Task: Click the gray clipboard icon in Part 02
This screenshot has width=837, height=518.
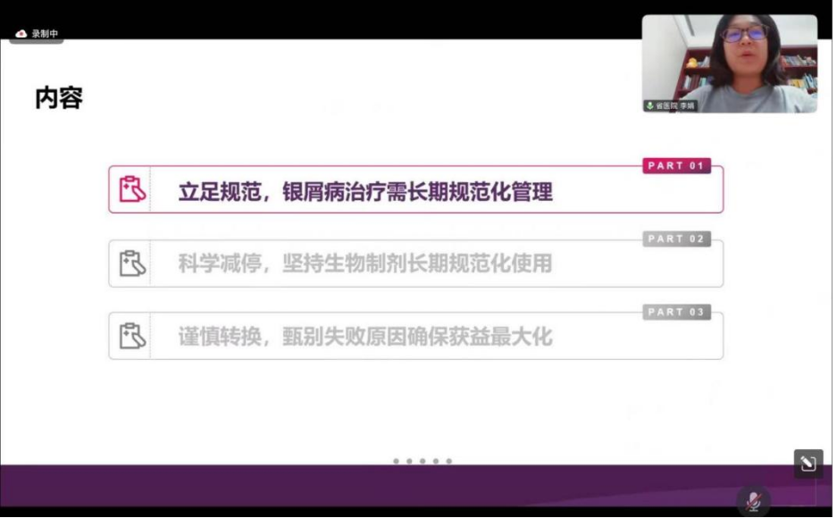Action: coord(132,263)
